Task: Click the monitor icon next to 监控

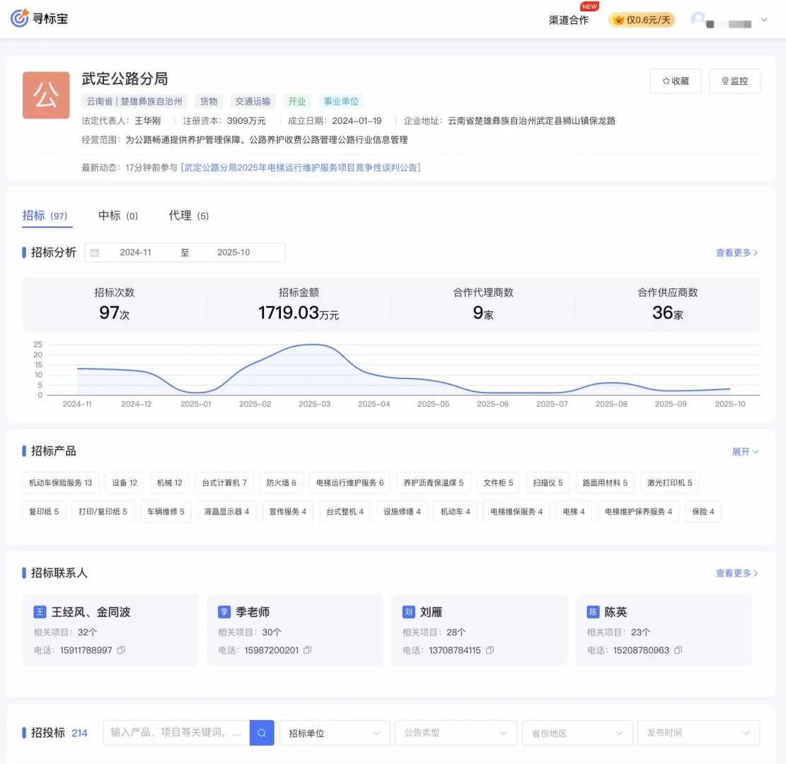Action: click(x=724, y=81)
